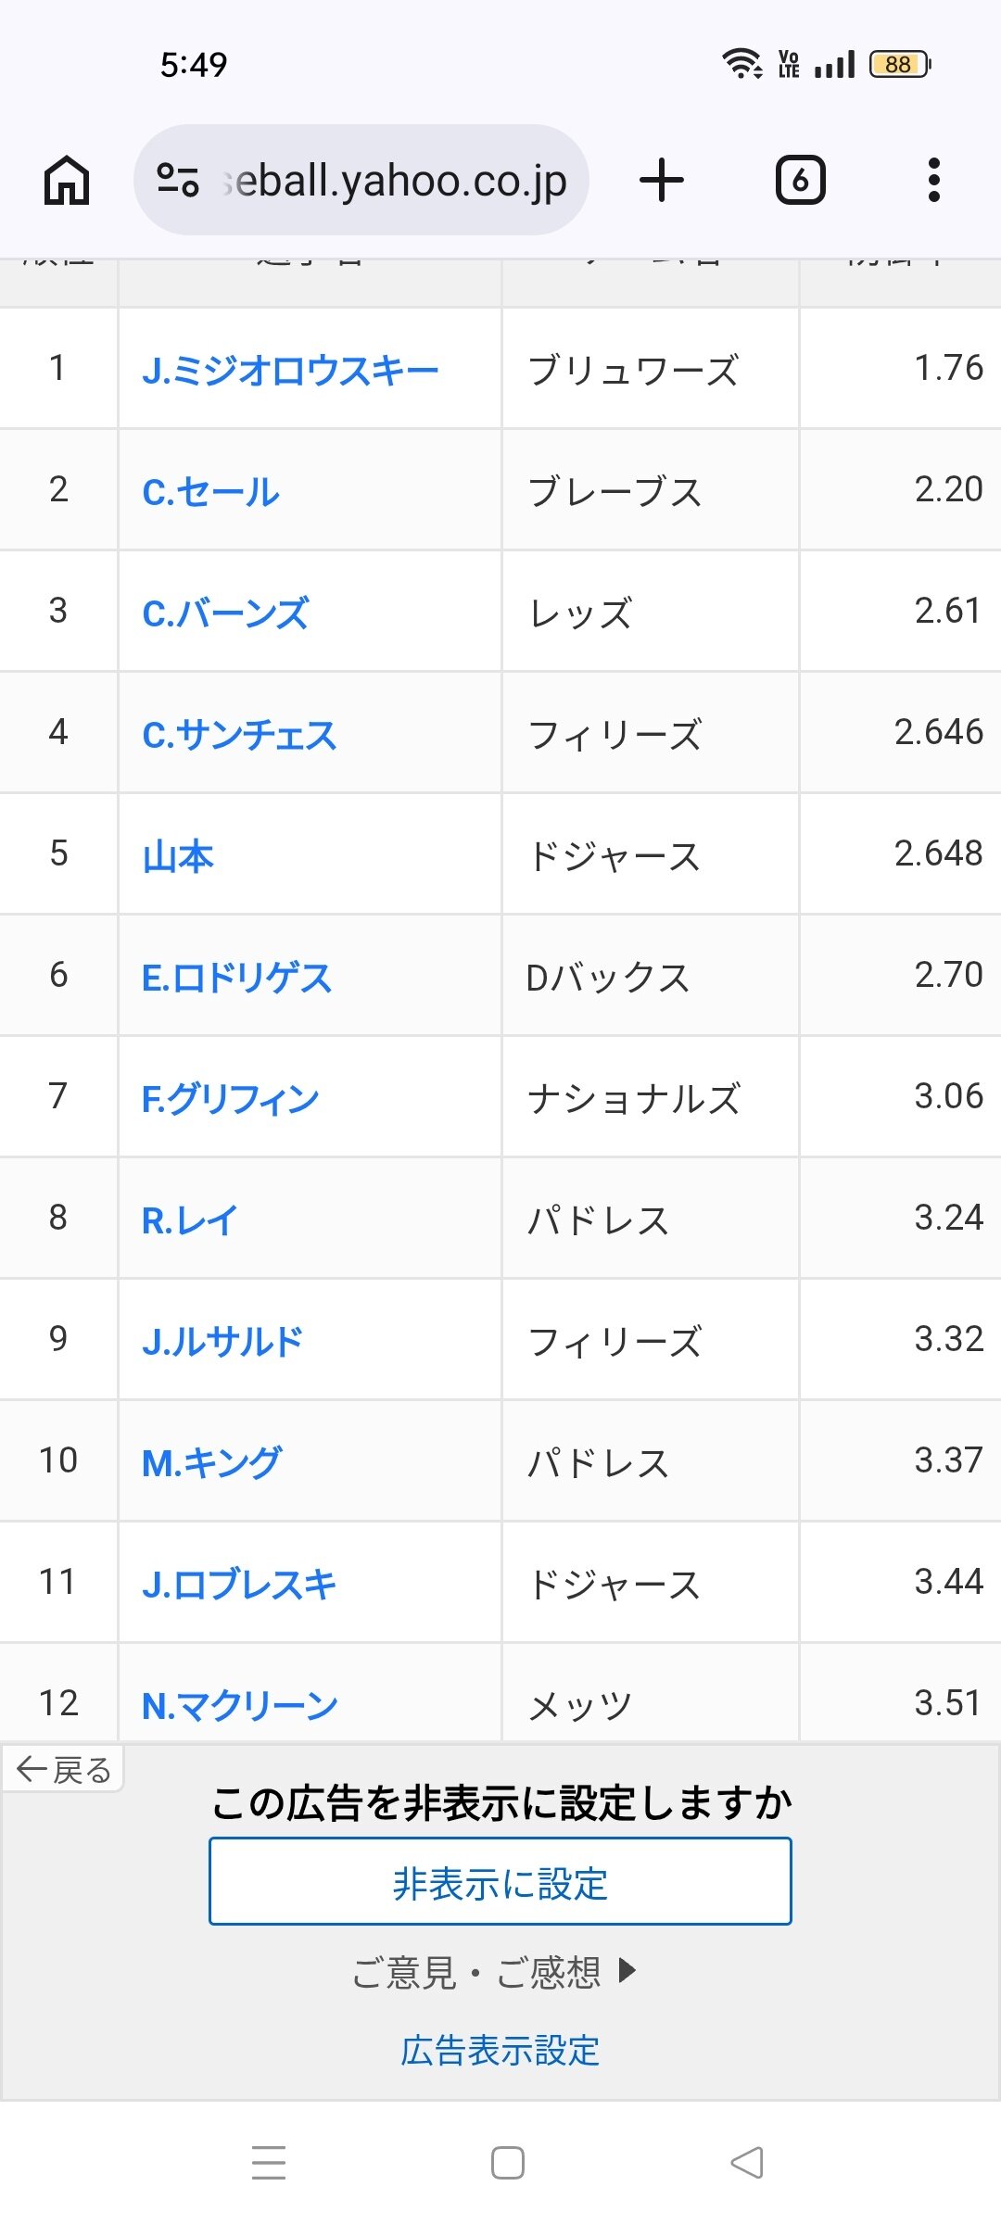Open J.ミジオロウスキー player link
The width and height of the screenshot is (1001, 2224).
(x=290, y=370)
